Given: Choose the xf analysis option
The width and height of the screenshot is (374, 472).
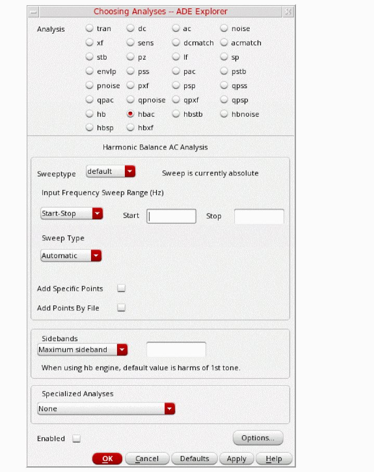Looking at the screenshot, I should click(x=89, y=43).
